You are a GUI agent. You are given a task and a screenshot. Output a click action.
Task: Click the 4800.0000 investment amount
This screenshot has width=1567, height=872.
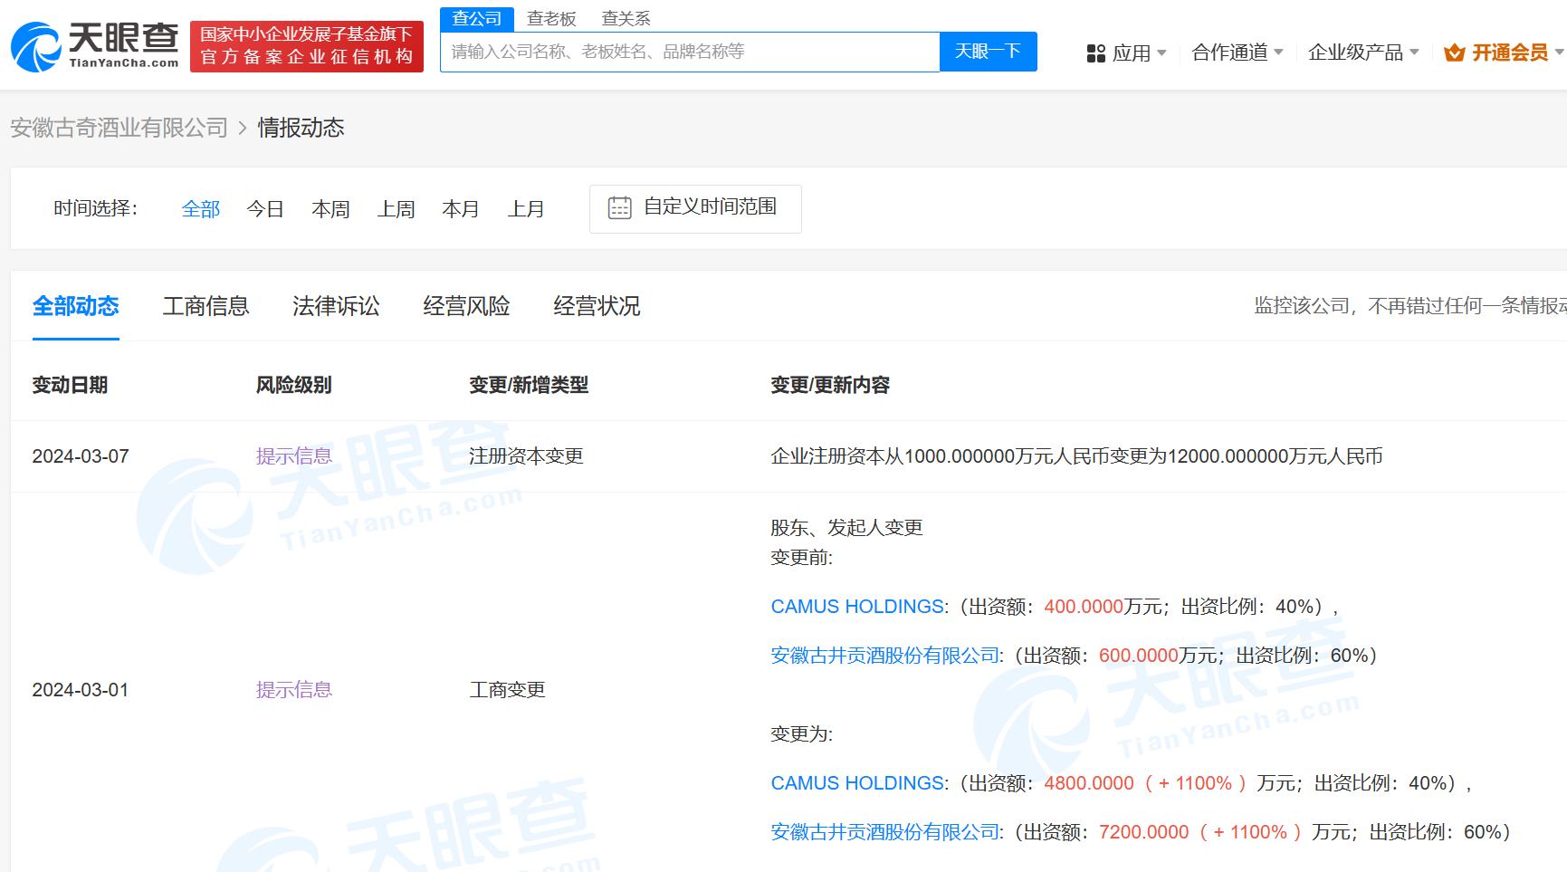tap(1089, 783)
